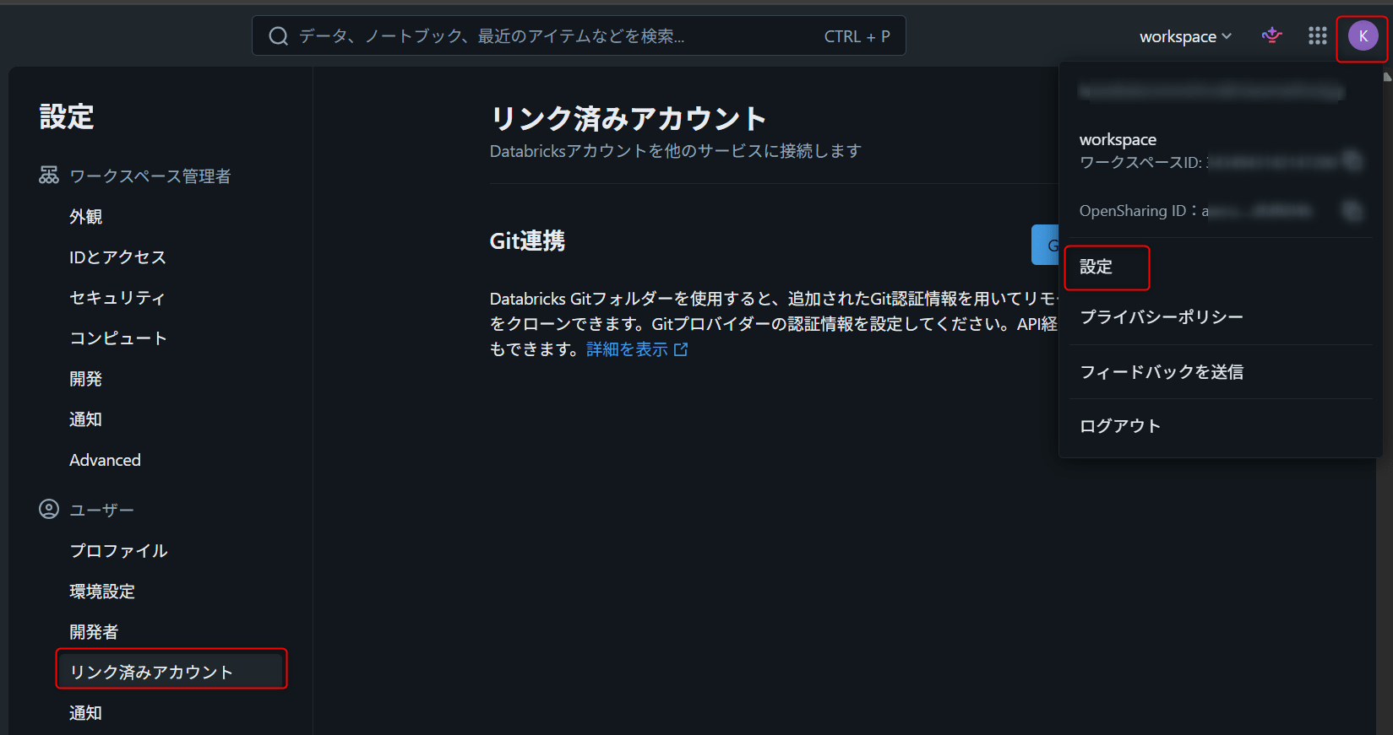Click the Git連携 heading
Viewport: 1393px width, 735px height.
pyautogui.click(x=527, y=241)
